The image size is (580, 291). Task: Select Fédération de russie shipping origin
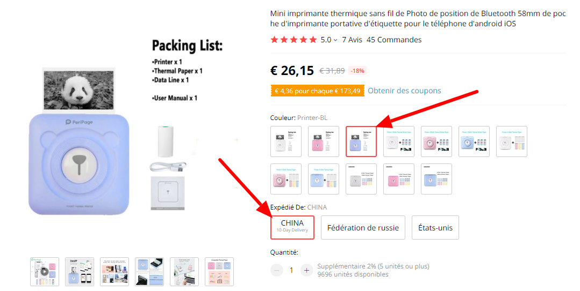click(363, 227)
